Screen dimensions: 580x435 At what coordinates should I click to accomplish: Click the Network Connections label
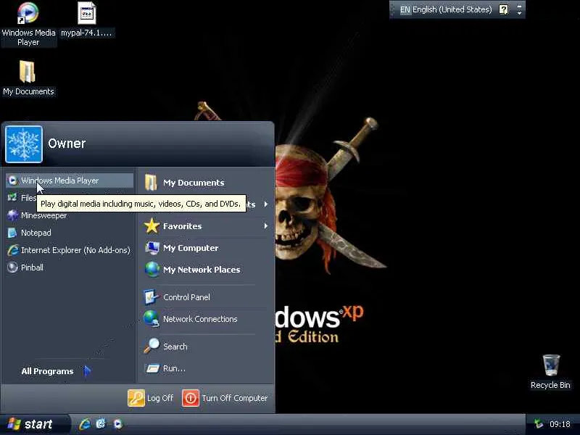pyautogui.click(x=200, y=319)
